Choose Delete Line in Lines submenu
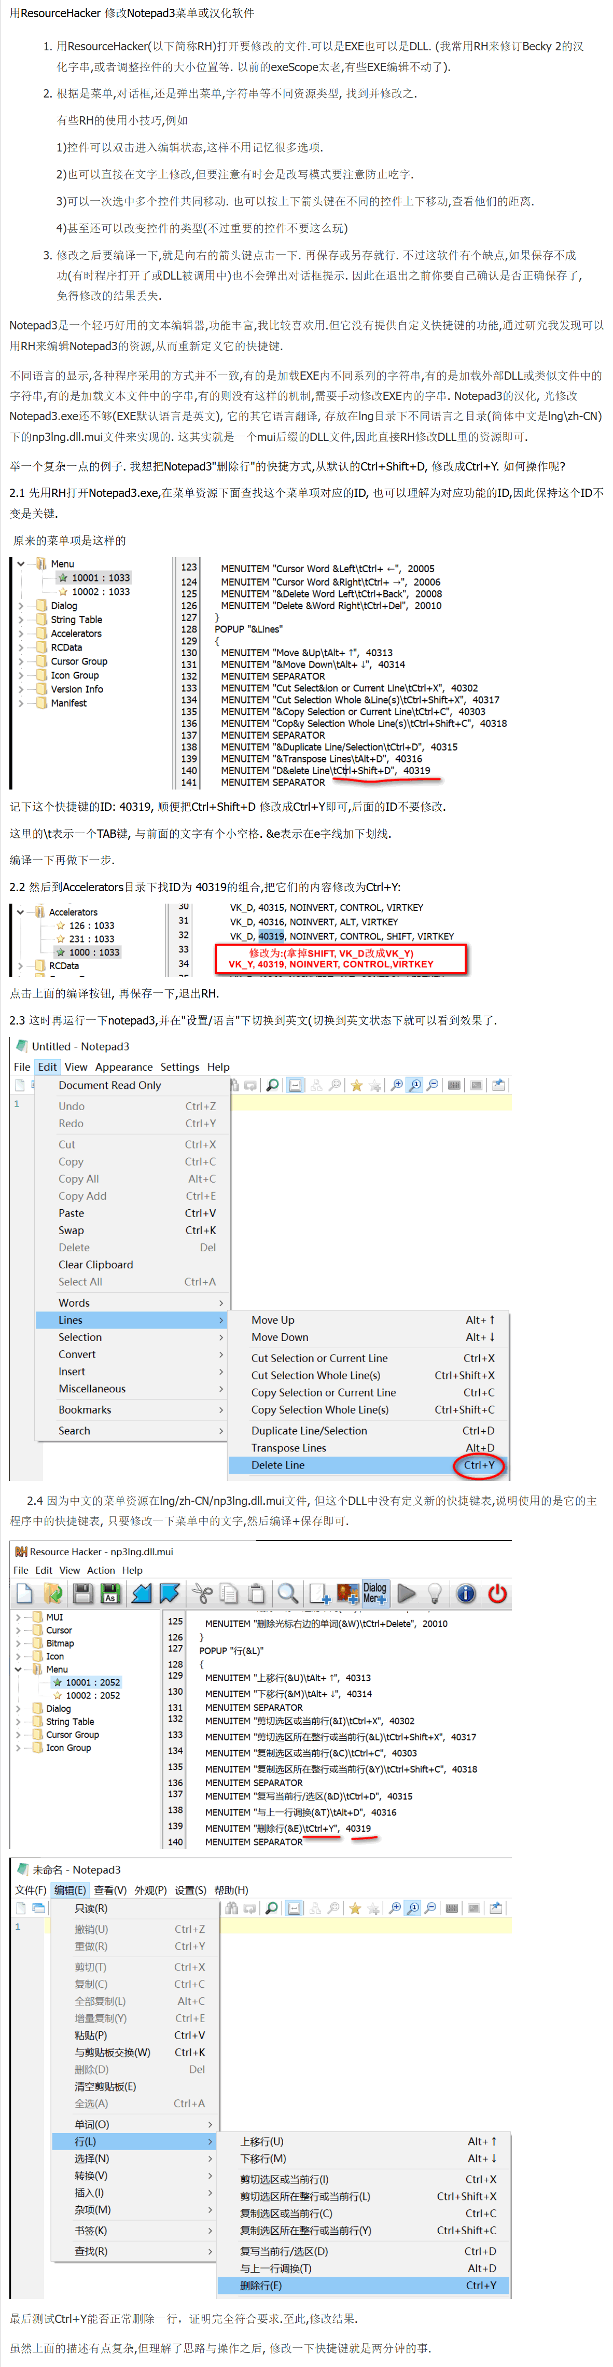 (368, 1465)
